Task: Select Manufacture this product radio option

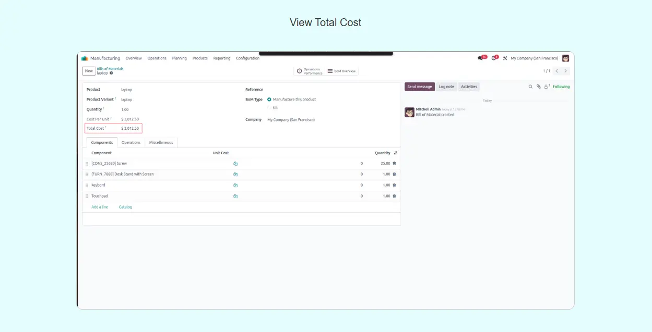Action: click(x=269, y=100)
